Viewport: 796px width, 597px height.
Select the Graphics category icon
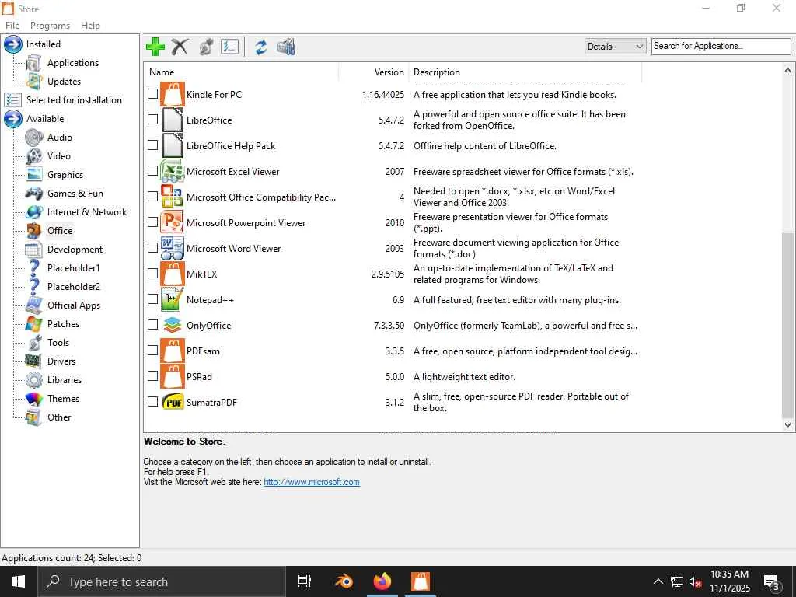click(34, 175)
